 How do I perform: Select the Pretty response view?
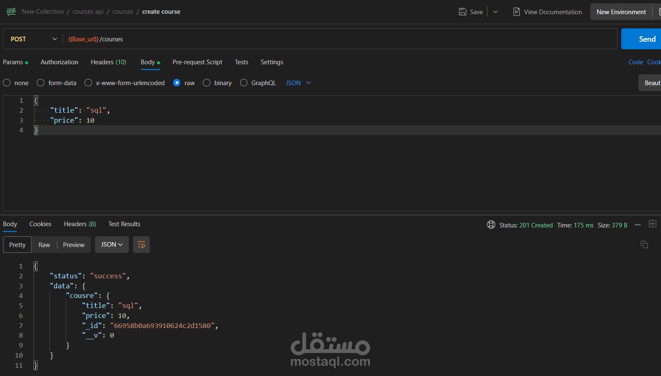tap(17, 245)
